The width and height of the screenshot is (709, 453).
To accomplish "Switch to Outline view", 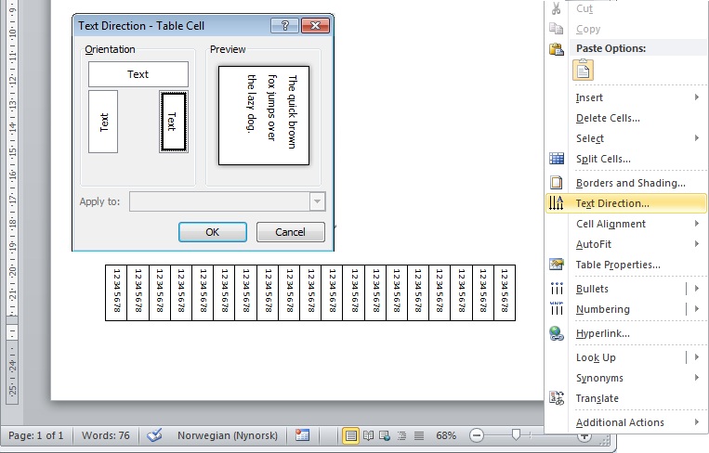I will (401, 435).
